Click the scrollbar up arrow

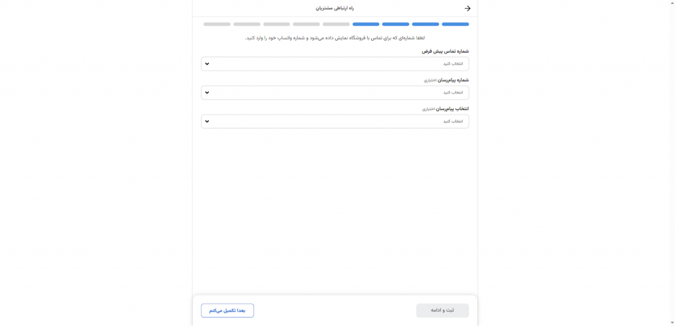tap(671, 3)
